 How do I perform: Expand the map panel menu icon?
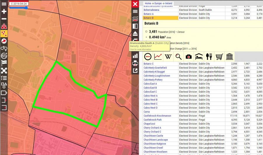point(135,11)
